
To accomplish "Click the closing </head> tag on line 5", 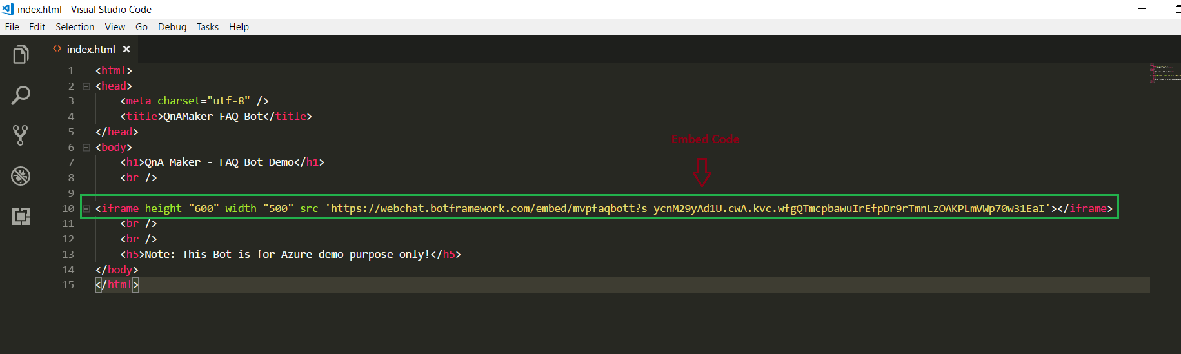I will point(117,132).
